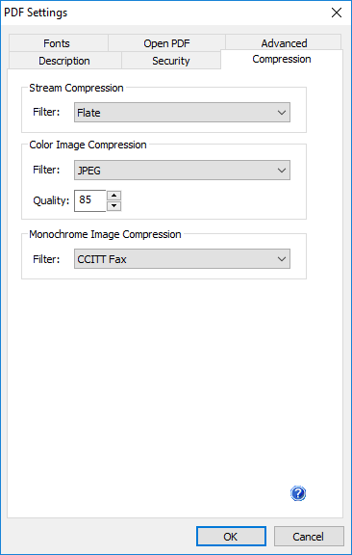
Task: Click the chevron arrow beside CCITT Fax
Action: tap(282, 259)
